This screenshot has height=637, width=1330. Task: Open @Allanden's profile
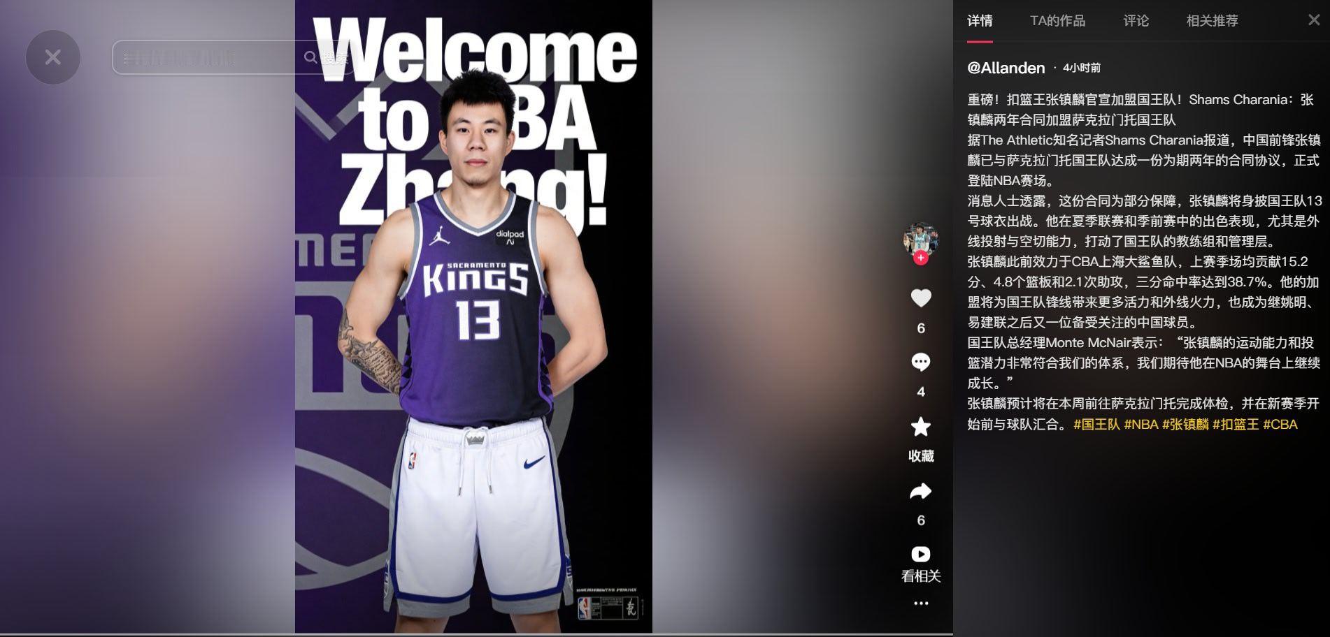click(x=1005, y=68)
